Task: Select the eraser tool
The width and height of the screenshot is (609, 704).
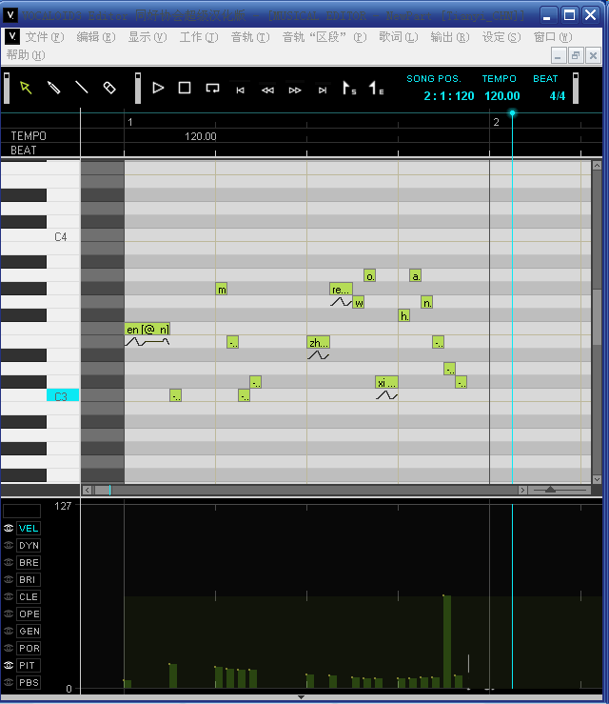Action: click(109, 88)
